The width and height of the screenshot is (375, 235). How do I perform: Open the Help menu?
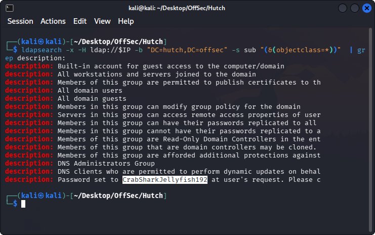(126, 21)
